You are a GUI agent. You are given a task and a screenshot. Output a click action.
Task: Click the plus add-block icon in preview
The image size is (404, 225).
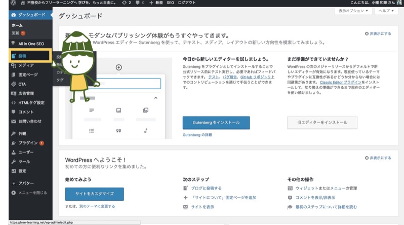[x=118, y=67]
